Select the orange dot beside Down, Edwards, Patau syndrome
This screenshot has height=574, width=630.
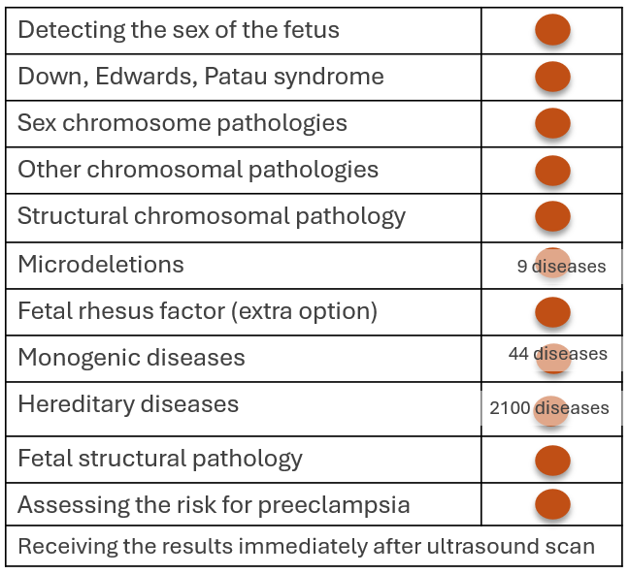552,77
